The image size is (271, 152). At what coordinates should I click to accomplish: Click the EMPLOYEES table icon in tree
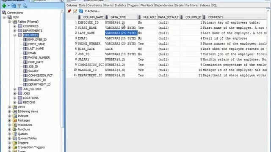coord(20,35)
